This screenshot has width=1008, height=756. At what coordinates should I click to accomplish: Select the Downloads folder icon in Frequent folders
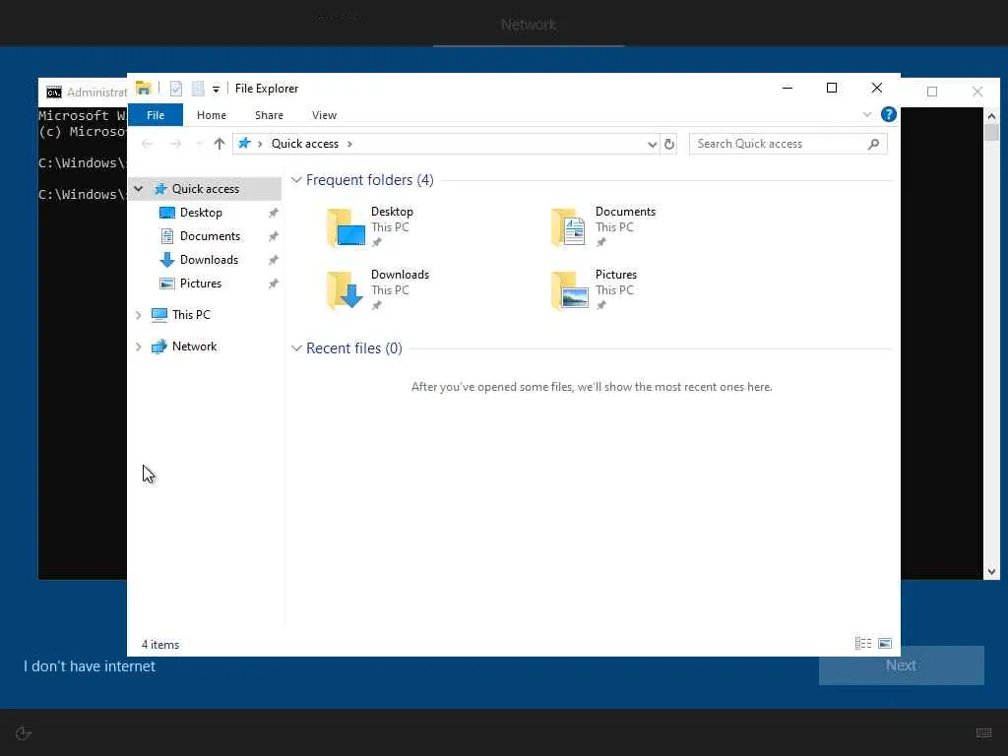coord(346,290)
